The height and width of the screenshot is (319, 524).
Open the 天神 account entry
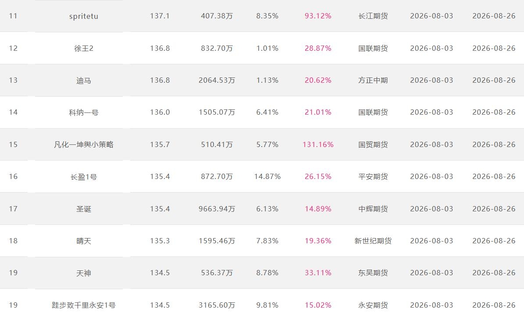[x=84, y=273]
